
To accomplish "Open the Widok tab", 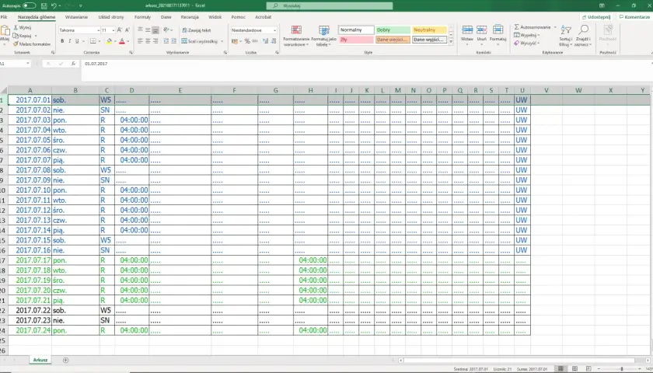I will click(215, 17).
